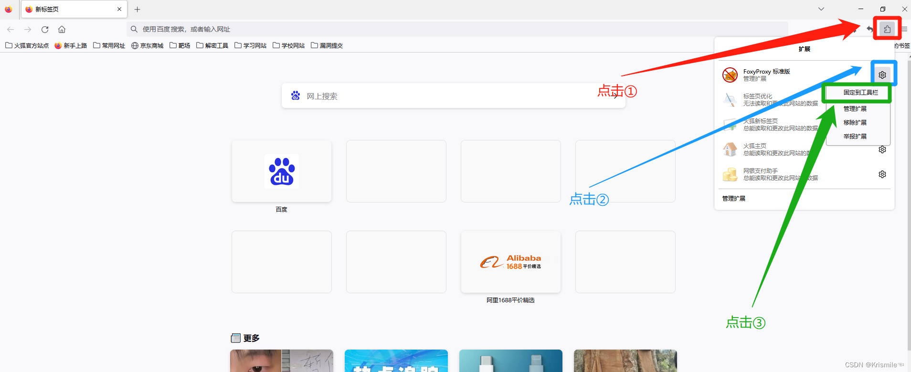Screen dimensions: 911x372
Task: Focus the address bar search field
Action: [457, 29]
